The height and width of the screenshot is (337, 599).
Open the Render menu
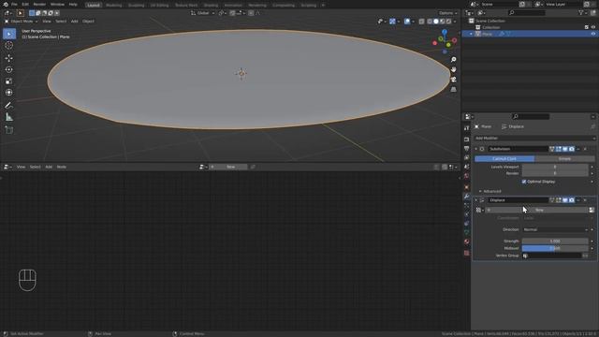click(x=39, y=5)
